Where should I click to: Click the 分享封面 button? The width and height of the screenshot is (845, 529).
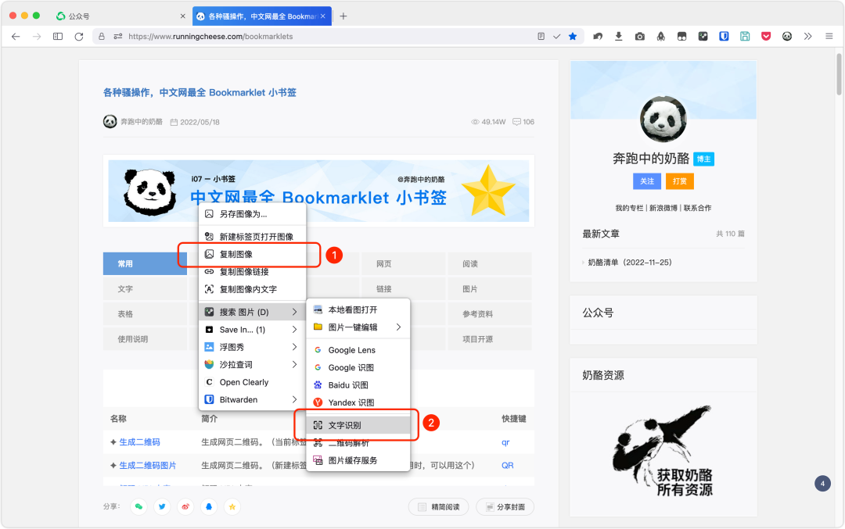505,507
